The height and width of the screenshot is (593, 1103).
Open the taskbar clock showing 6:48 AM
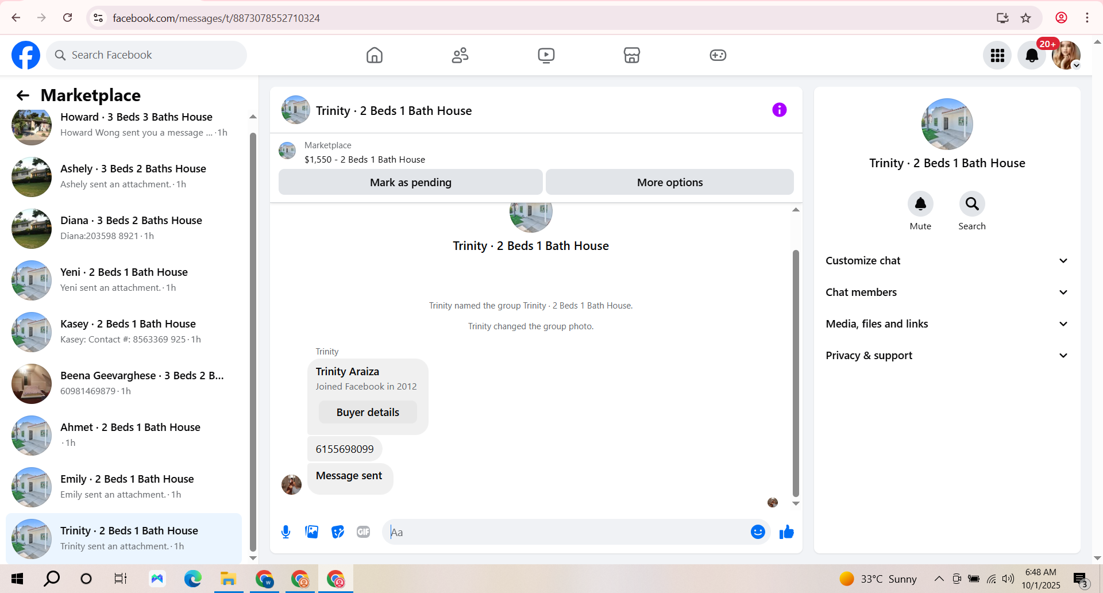pyautogui.click(x=1041, y=579)
